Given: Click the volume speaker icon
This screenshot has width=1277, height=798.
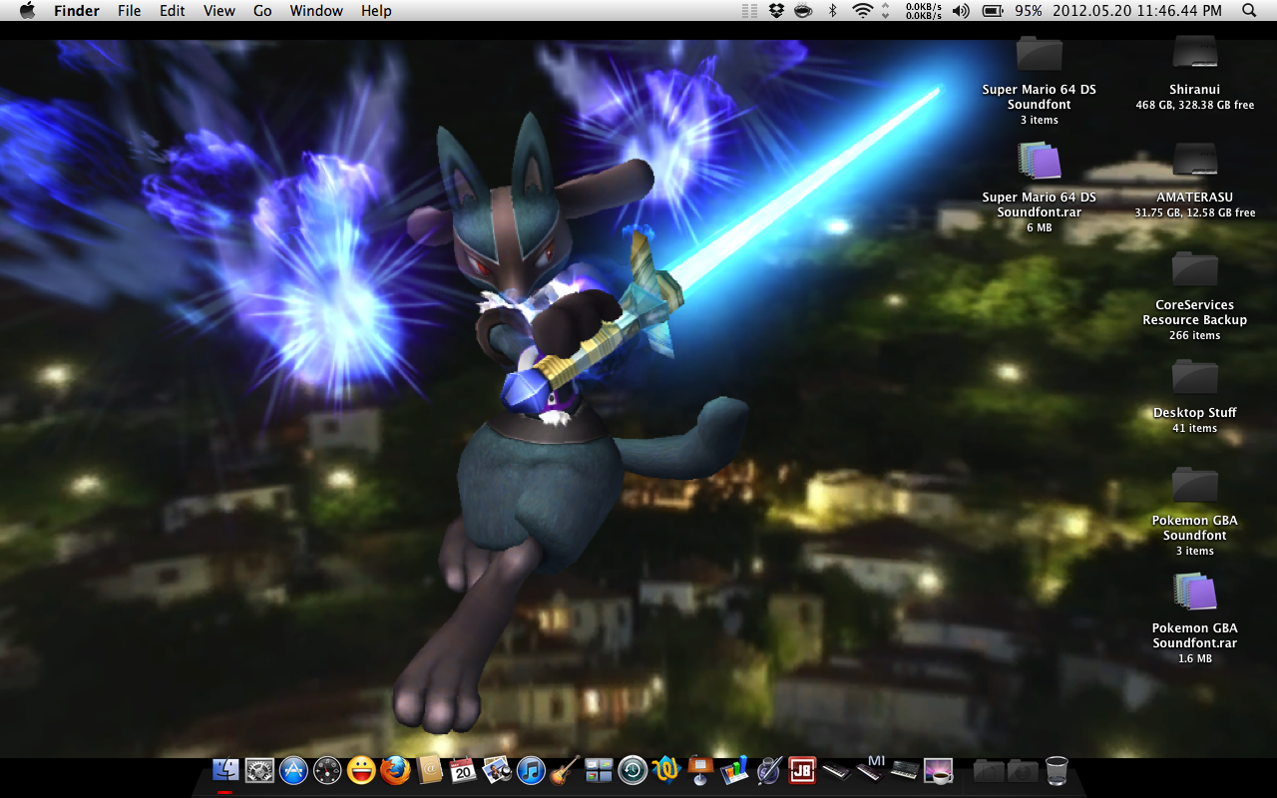Looking at the screenshot, I should [x=961, y=11].
